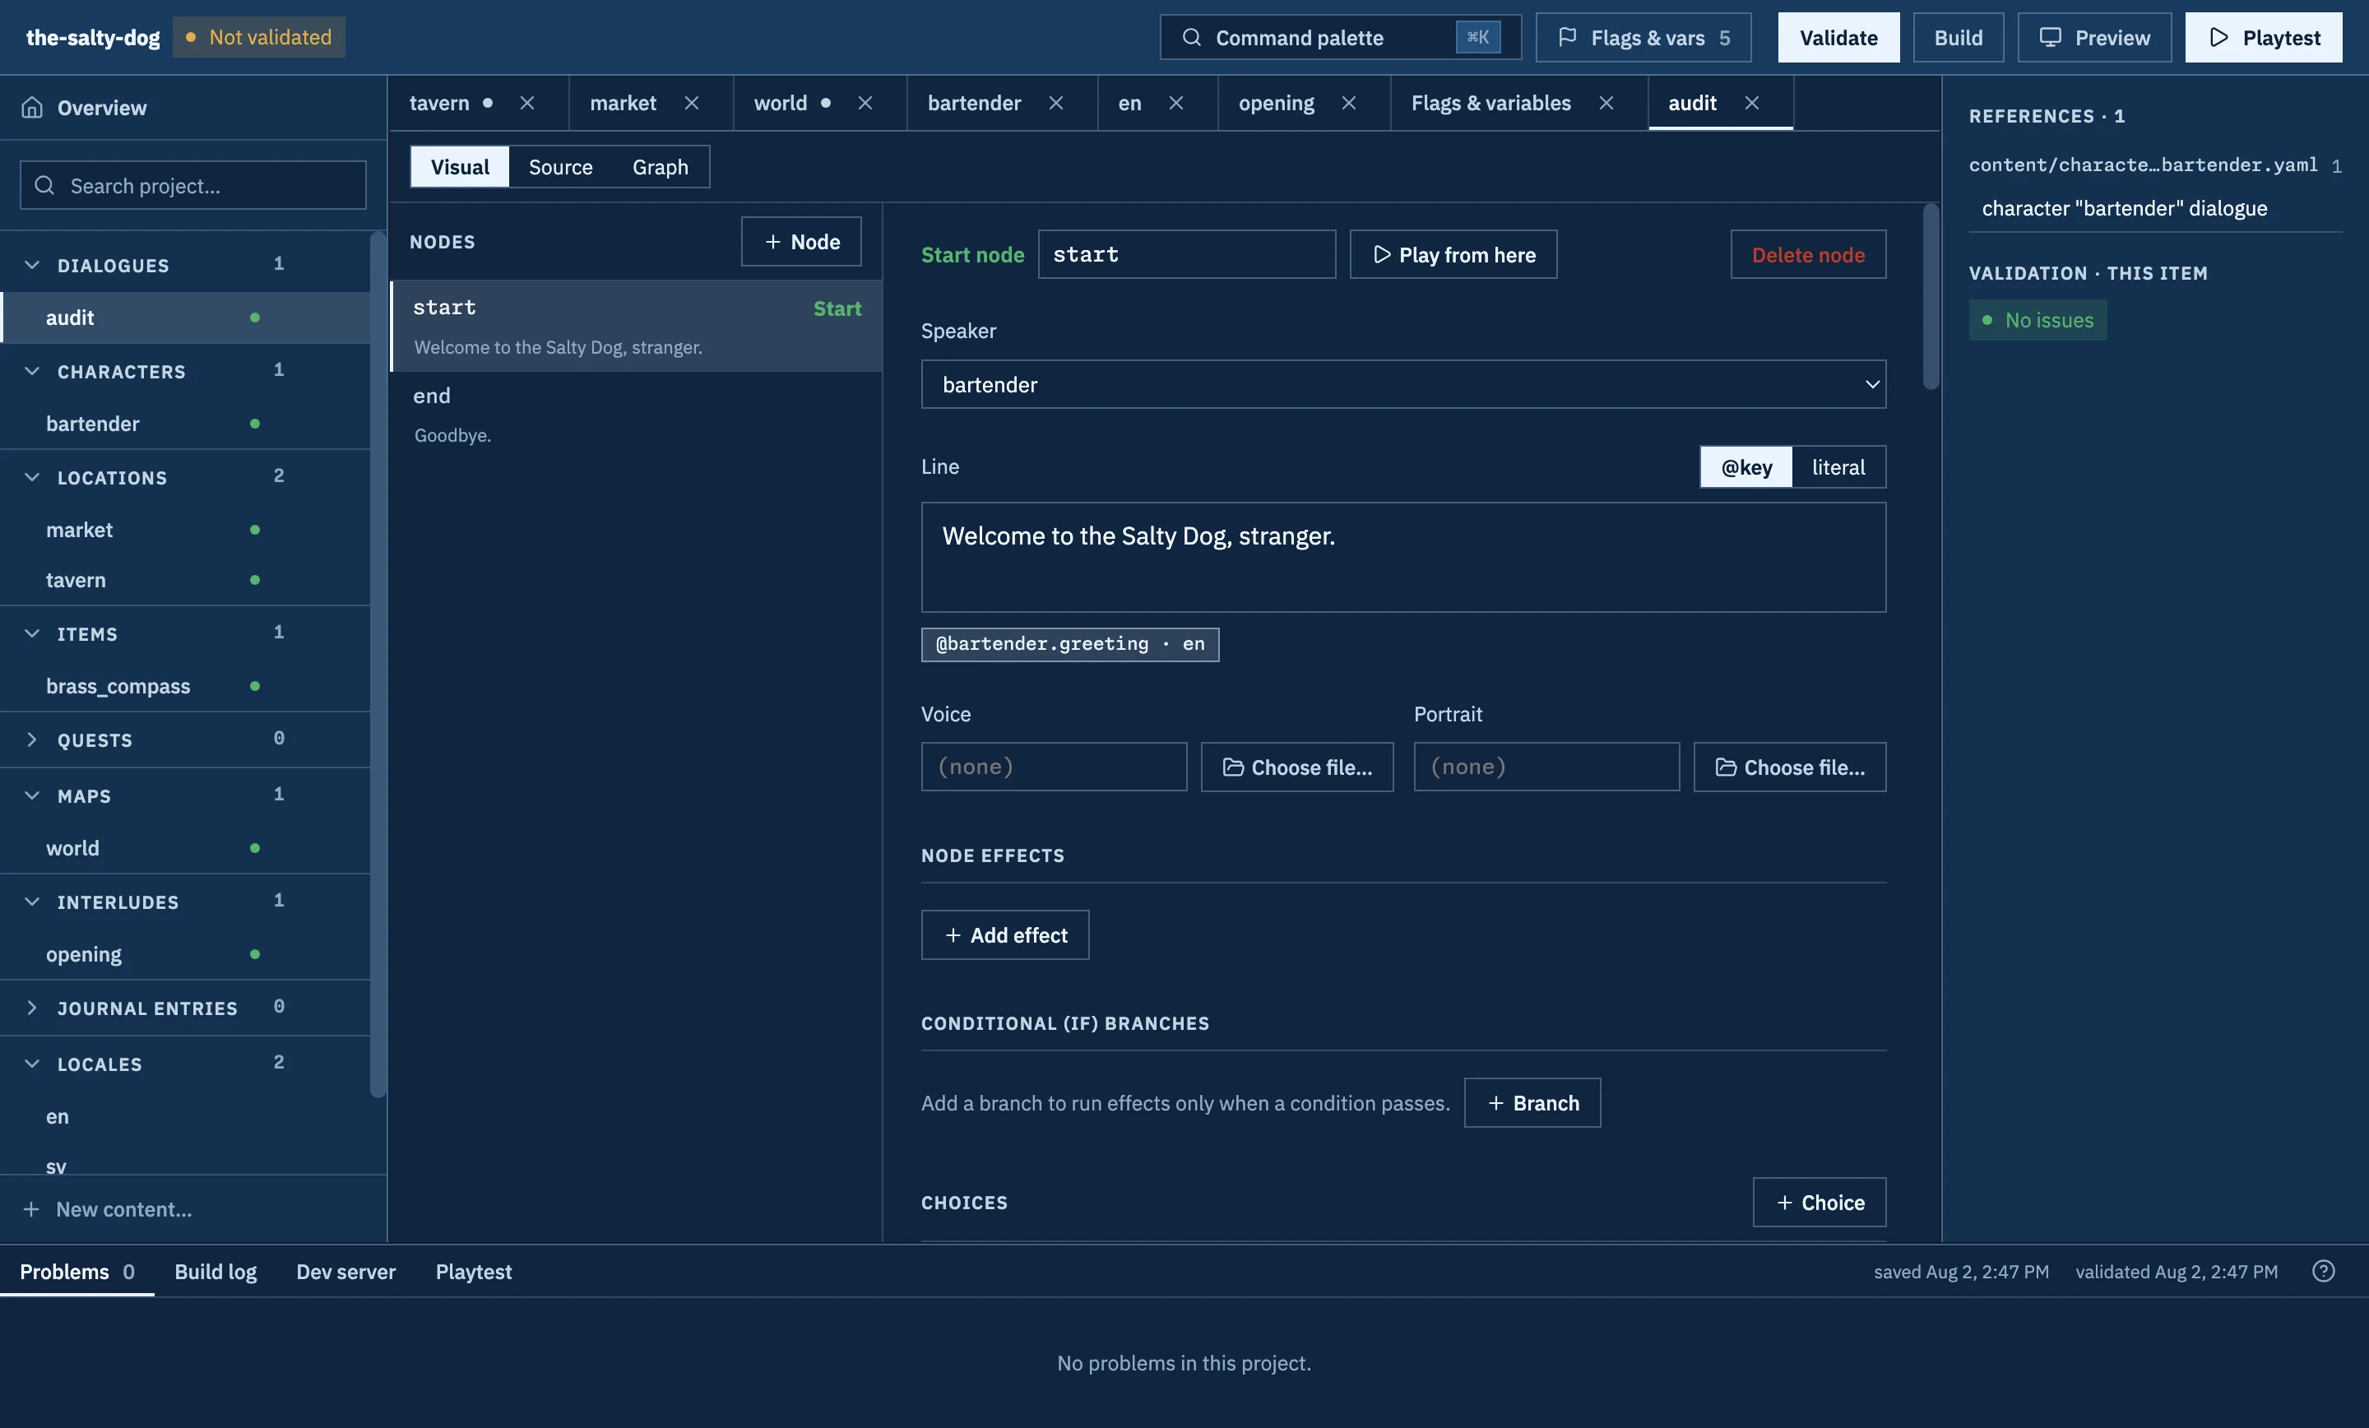The height and width of the screenshot is (1428, 2369).
Task: Focus the Start node name field
Action: click(x=1186, y=255)
